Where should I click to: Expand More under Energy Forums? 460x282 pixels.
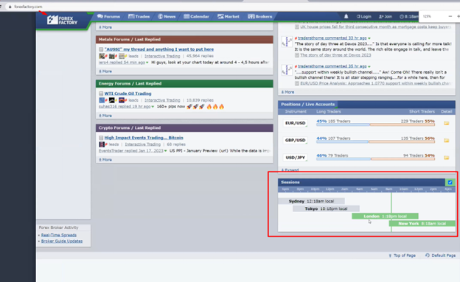coord(105,116)
